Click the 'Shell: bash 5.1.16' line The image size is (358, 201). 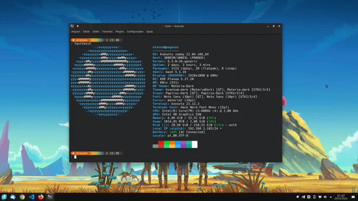coord(170,72)
